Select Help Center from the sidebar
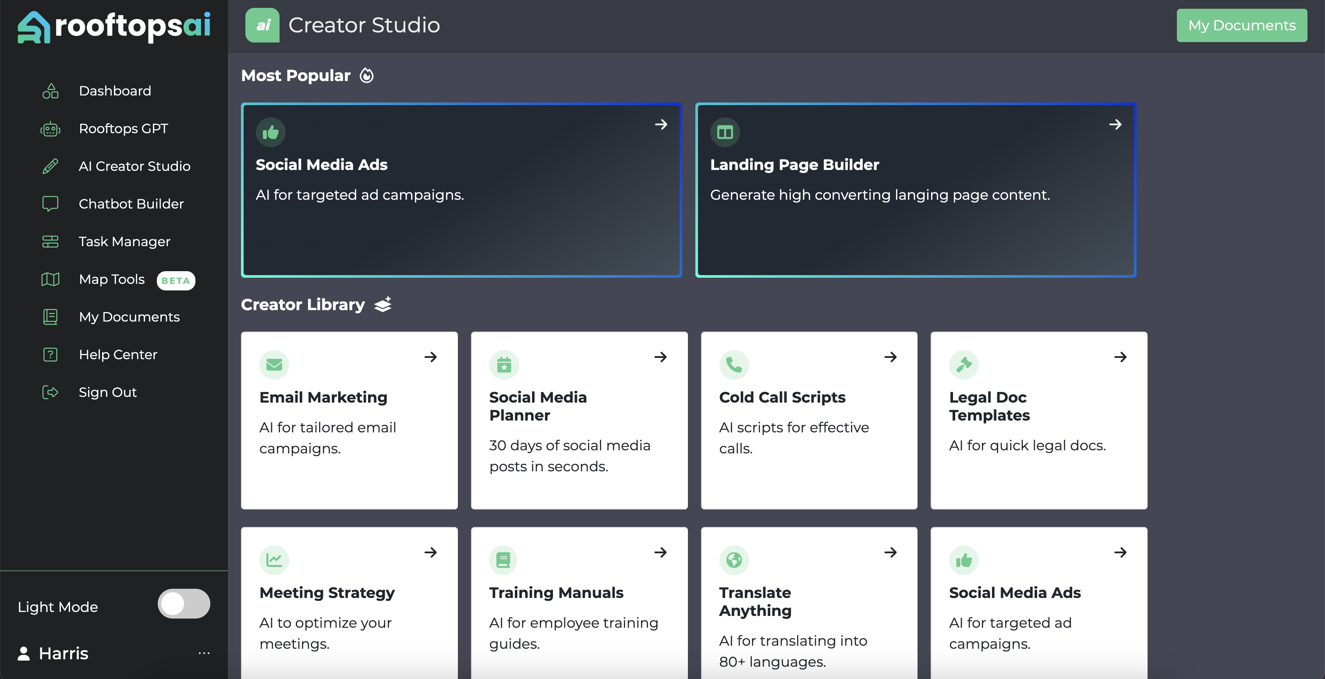This screenshot has height=679, width=1325. (x=118, y=354)
